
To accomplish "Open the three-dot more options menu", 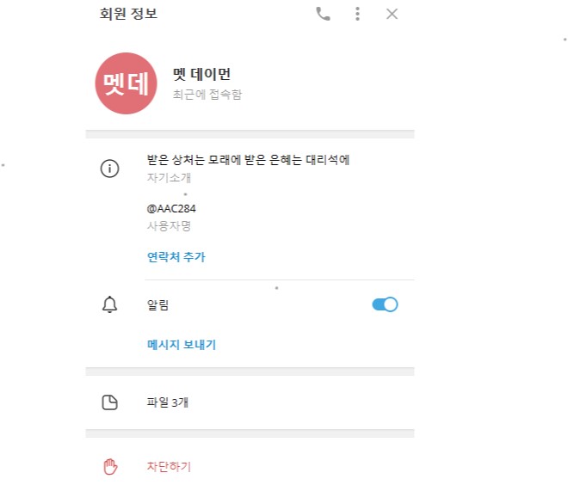I will coord(357,14).
